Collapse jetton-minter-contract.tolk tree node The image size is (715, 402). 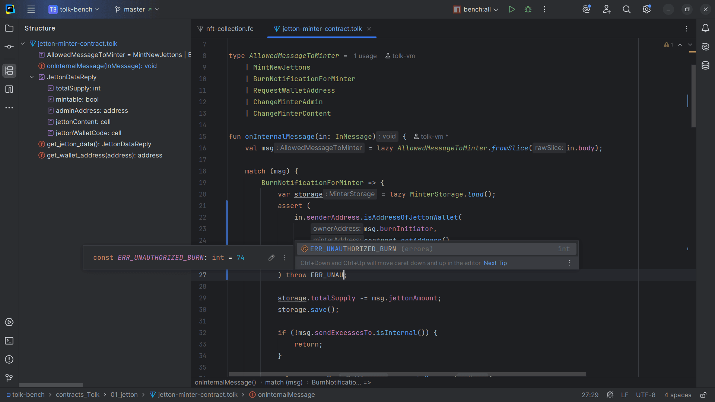point(23,44)
